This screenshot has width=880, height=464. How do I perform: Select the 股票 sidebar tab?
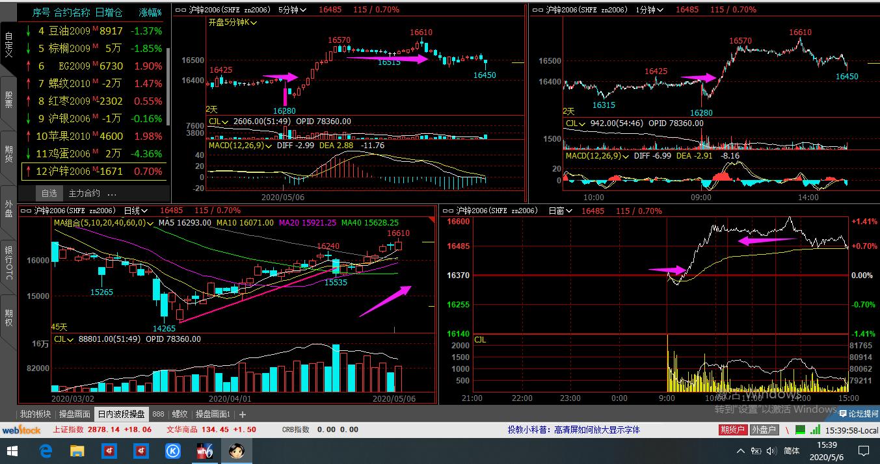[x=8, y=99]
